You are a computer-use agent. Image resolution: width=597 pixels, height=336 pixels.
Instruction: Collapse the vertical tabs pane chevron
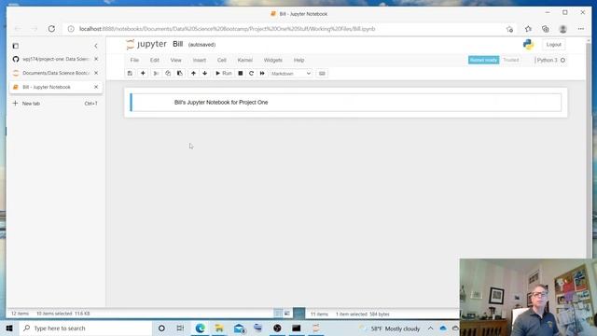click(96, 46)
